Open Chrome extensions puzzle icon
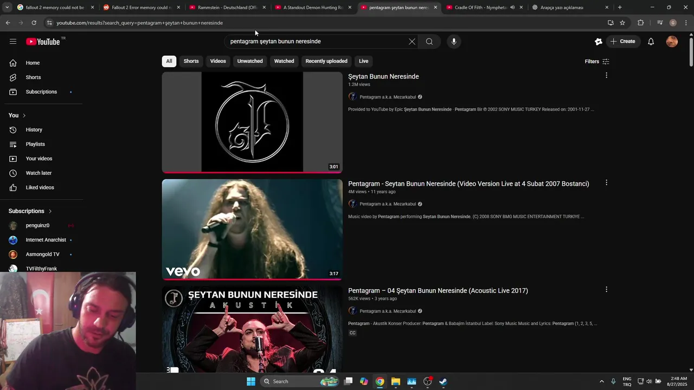 click(x=641, y=23)
